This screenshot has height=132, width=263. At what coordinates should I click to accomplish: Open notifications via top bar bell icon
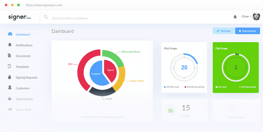click(x=235, y=17)
